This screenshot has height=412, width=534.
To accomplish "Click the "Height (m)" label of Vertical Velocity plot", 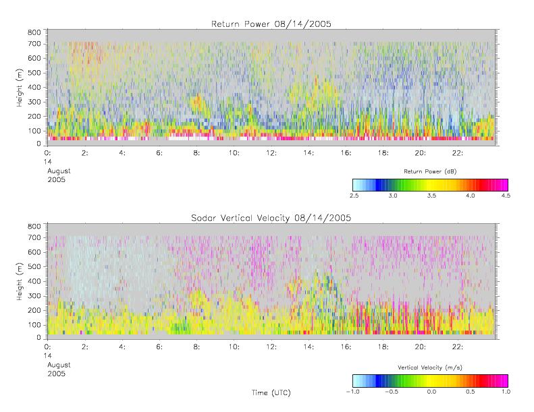I will tap(20, 281).
